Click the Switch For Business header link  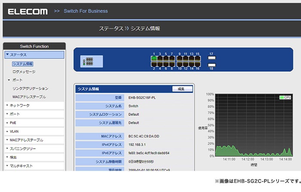click(86, 11)
